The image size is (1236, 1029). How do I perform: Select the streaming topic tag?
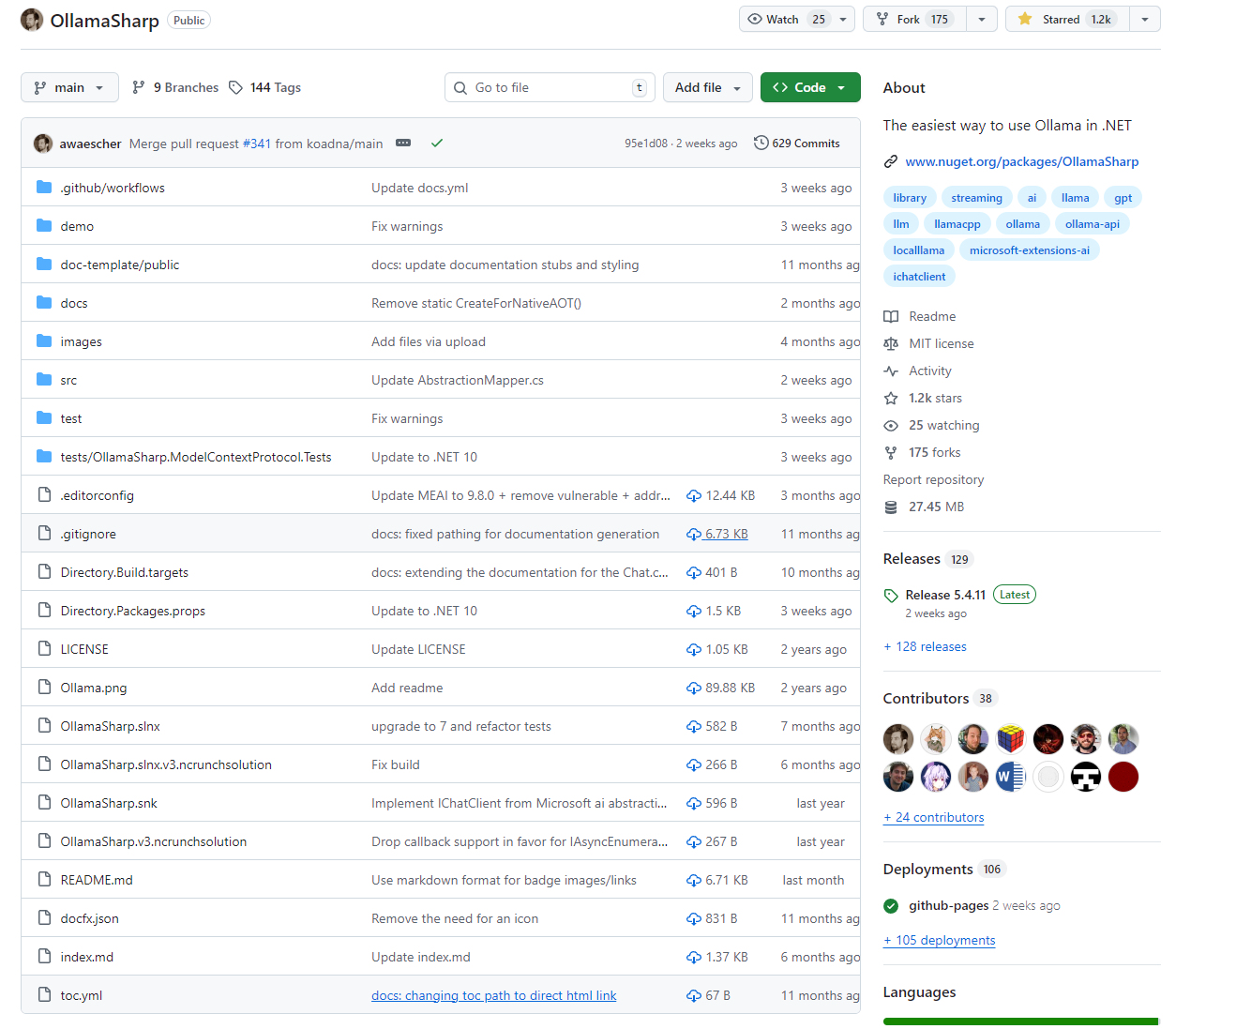[x=976, y=198]
